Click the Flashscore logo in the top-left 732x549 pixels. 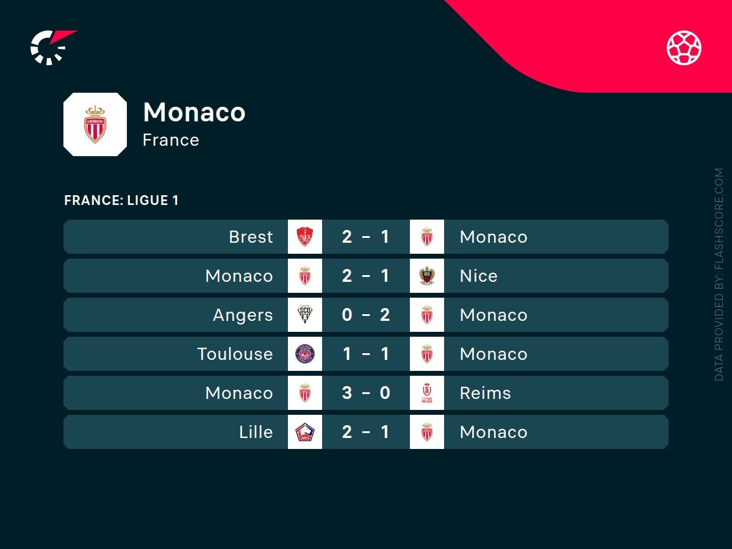[x=52, y=46]
